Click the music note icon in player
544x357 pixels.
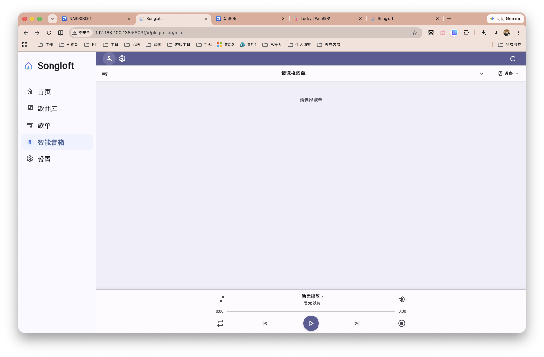click(222, 299)
